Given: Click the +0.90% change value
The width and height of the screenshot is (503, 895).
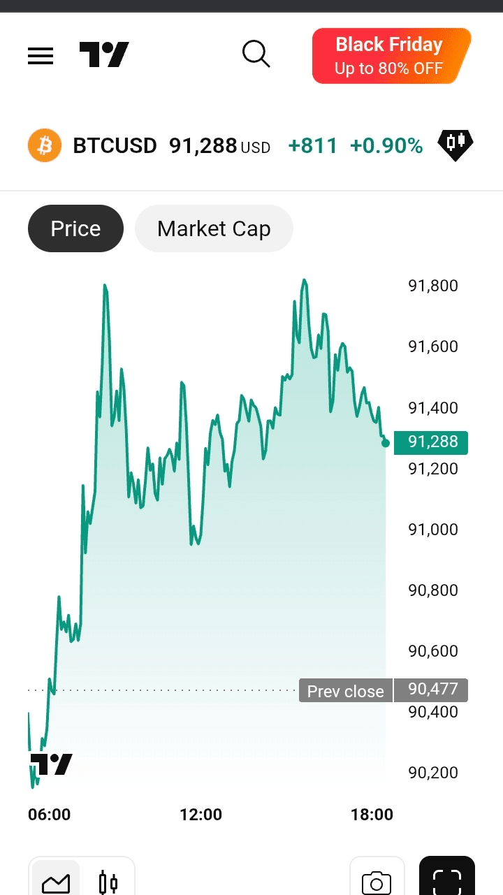Looking at the screenshot, I should tap(386, 146).
